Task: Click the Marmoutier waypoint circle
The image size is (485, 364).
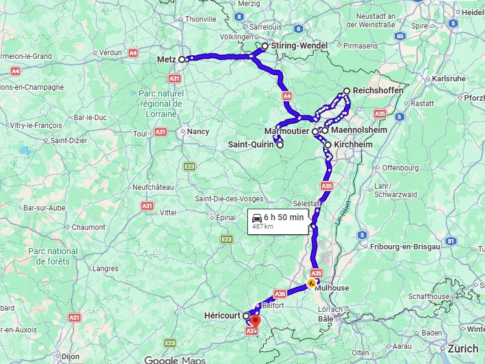Action: [x=315, y=132]
